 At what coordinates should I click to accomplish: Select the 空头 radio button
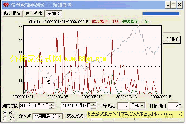tap(5, 118)
